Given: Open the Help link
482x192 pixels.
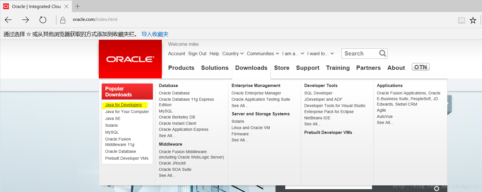Looking at the screenshot, I should coord(214,54).
